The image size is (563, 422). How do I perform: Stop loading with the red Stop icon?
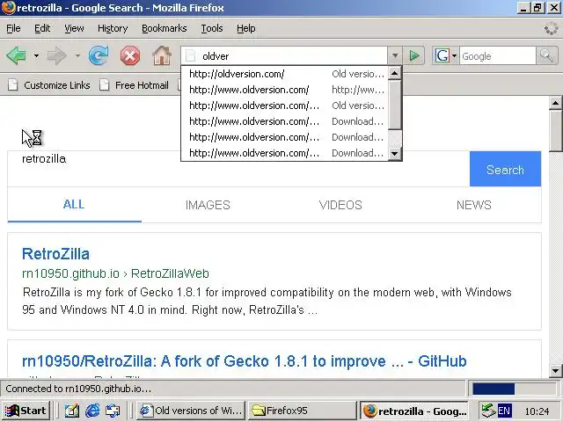tap(130, 55)
